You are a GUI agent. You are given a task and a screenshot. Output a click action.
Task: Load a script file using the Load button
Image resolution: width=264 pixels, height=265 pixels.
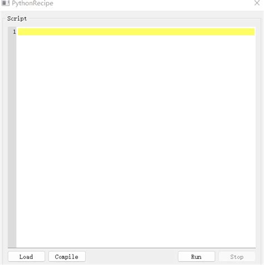[26, 257]
